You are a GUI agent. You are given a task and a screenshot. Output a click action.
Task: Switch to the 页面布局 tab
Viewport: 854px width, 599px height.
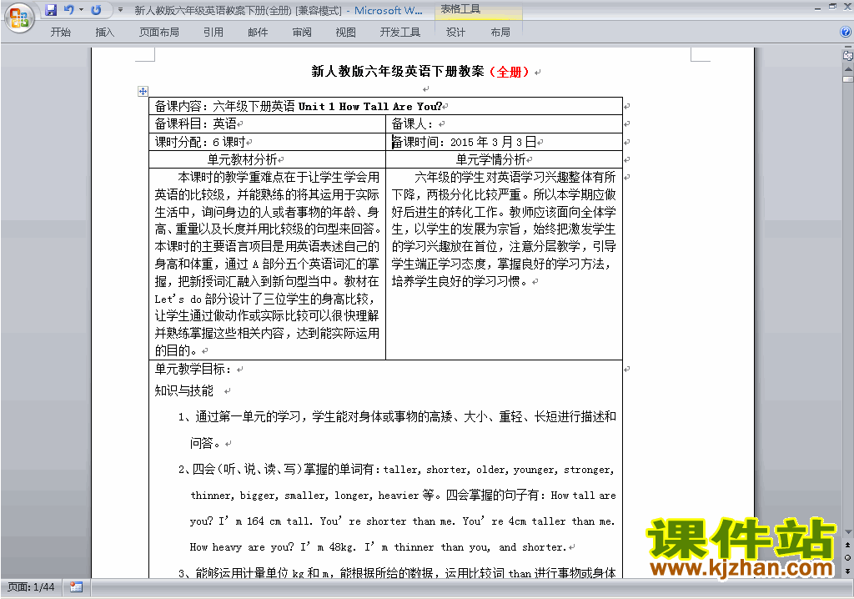(159, 33)
